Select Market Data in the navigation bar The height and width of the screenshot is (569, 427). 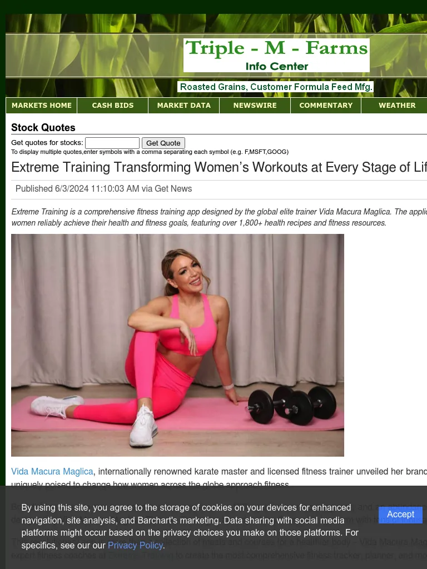point(183,105)
